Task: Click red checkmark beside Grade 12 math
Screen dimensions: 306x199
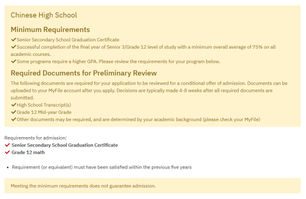Action: coord(7,153)
